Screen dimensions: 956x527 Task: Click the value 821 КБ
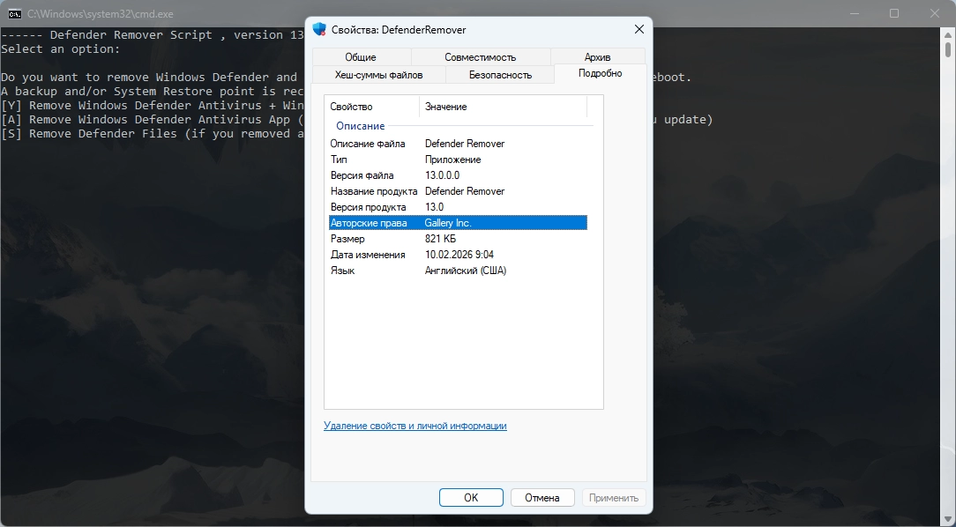[440, 239]
